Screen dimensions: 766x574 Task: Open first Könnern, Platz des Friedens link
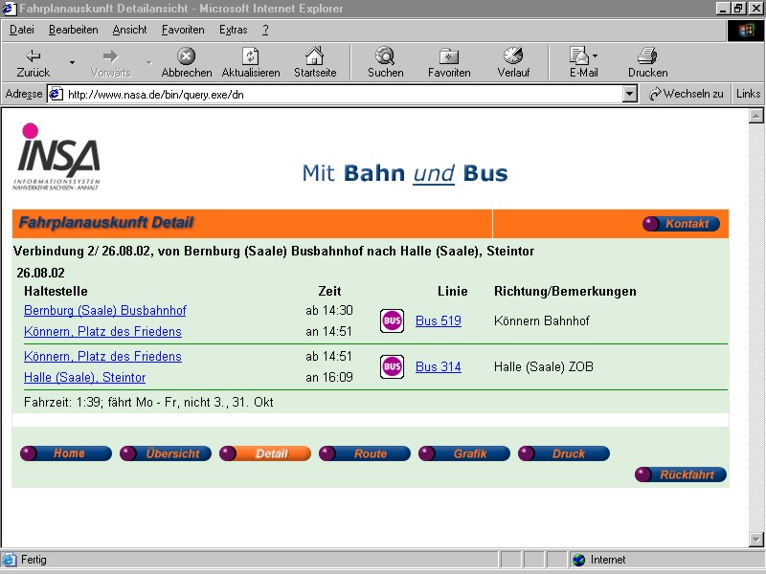pyautogui.click(x=102, y=331)
